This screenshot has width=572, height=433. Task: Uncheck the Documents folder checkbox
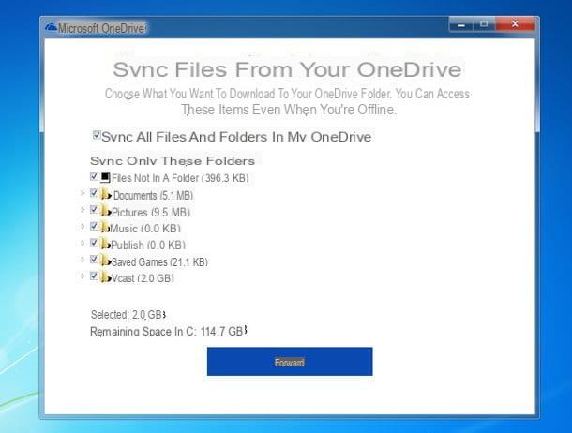[x=94, y=193]
